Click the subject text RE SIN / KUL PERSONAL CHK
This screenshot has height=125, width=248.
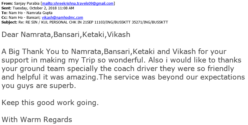[x=51, y=22]
